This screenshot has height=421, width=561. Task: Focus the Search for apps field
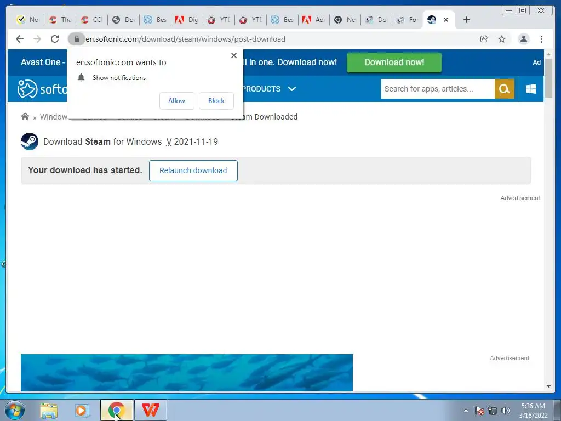pos(438,89)
